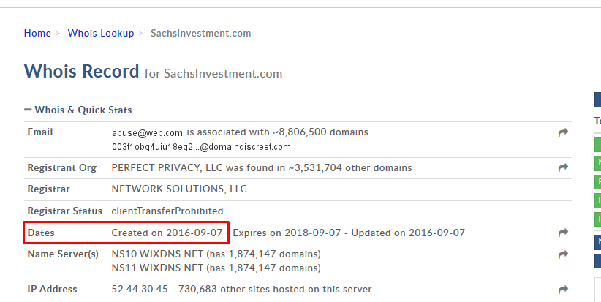This screenshot has height=302, width=601.
Task: Click NETWORK SOLUTIONS, LLC. registrar name
Action: point(181,189)
